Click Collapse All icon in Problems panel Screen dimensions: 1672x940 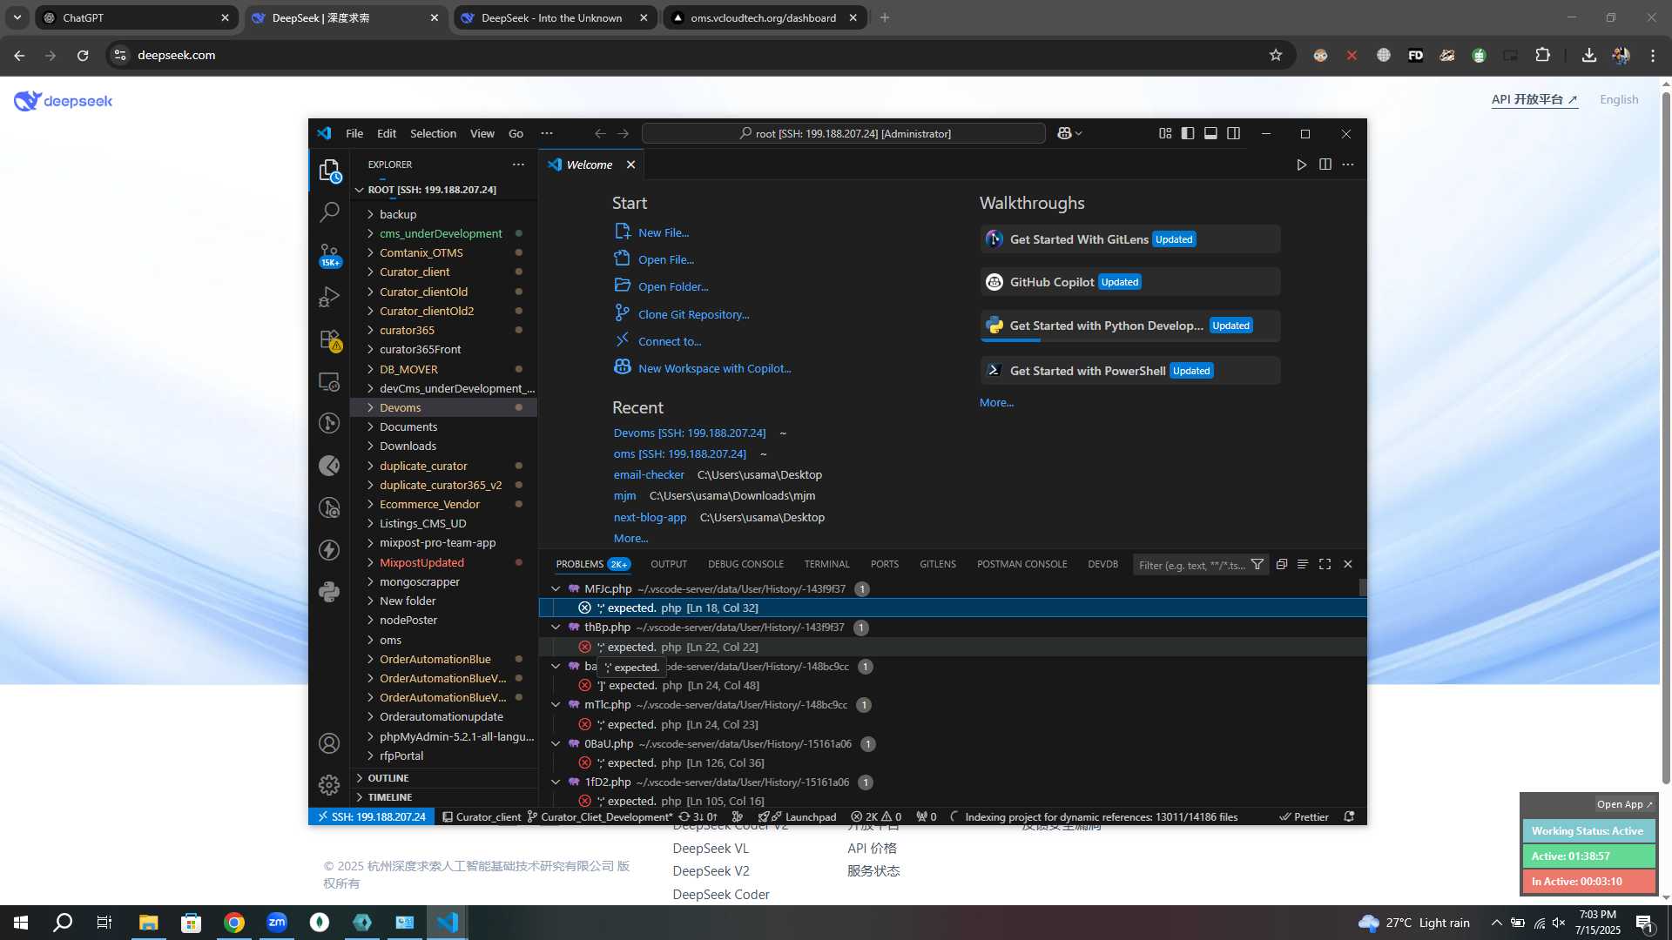click(x=1282, y=564)
